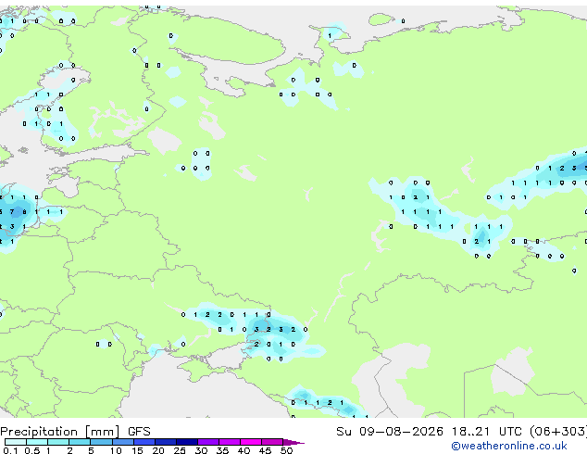Click the '18..21 UTC' time range text
The width and height of the screenshot is (587, 454).
pos(487,432)
